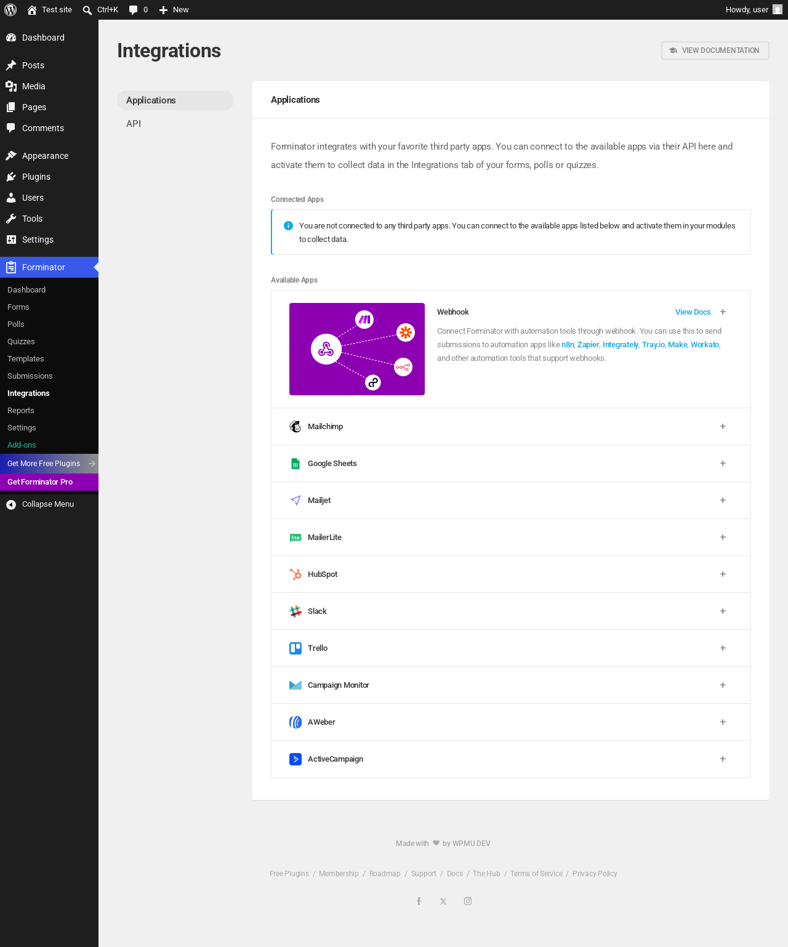Open the Pages menu
Viewport: 788px width, 947px height.
(x=49, y=107)
